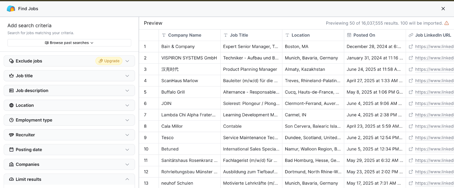Click the Posted On column header

coord(375,35)
